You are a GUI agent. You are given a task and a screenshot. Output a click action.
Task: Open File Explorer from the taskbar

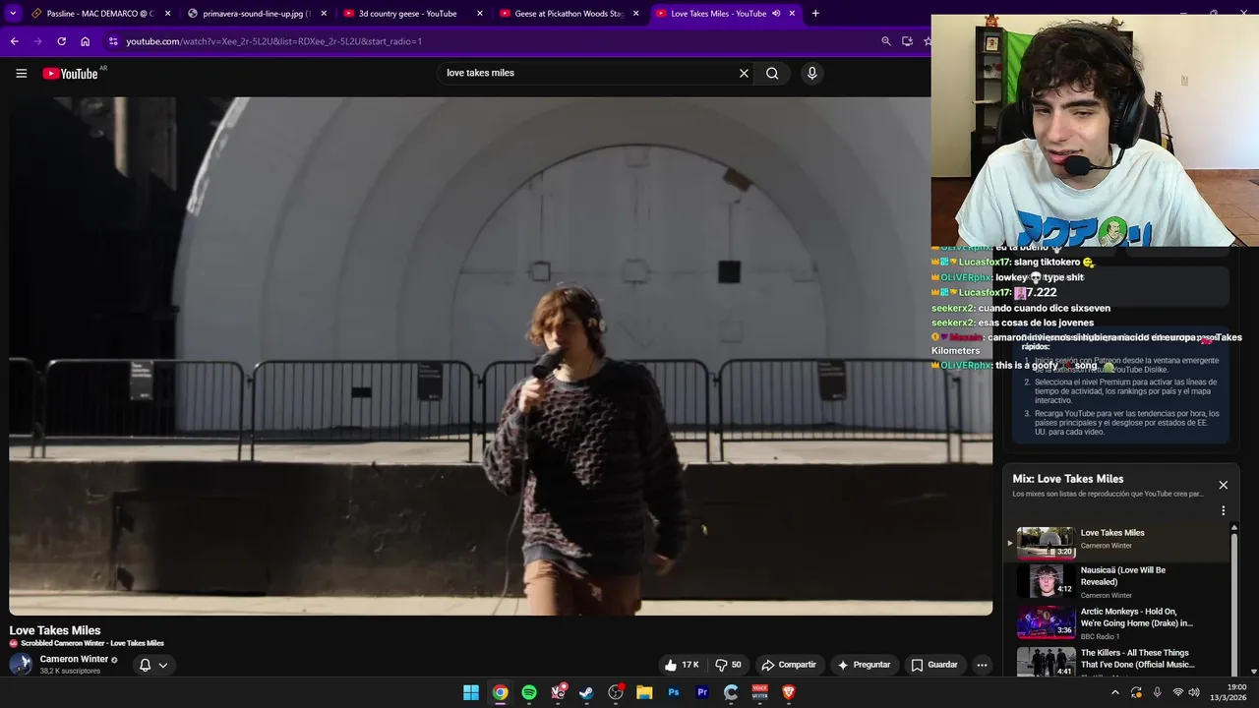pyautogui.click(x=644, y=692)
